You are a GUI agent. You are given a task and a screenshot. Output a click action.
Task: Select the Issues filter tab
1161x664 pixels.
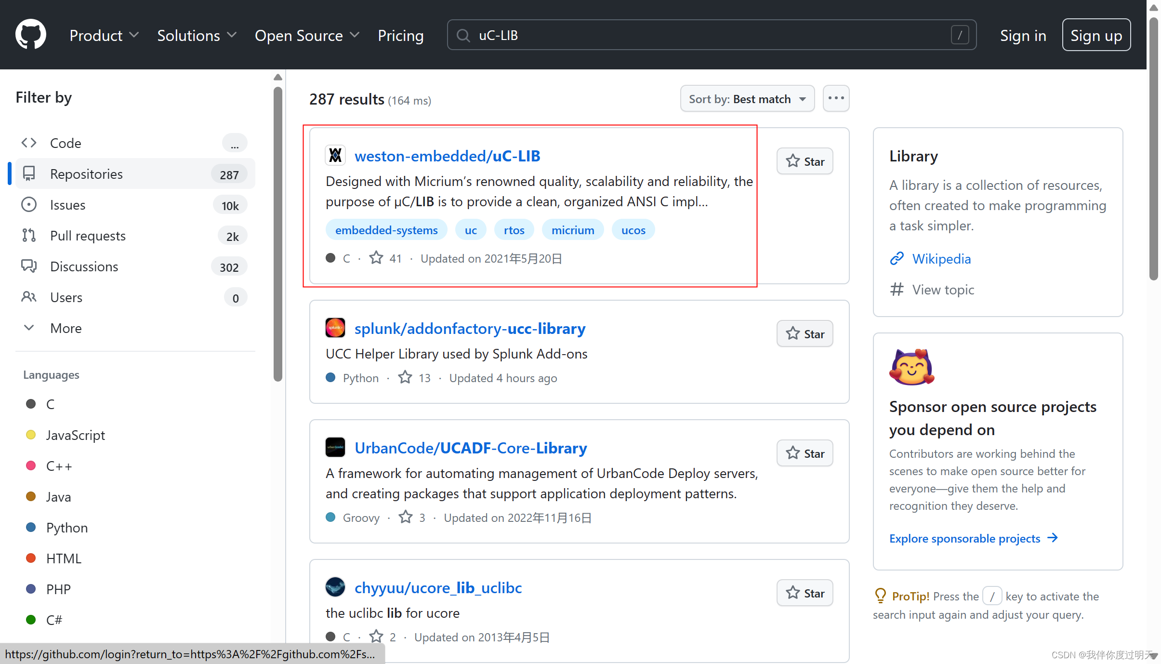click(67, 205)
